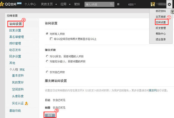The image size is (174, 118).
Task: Click the user avatar picture
Action: click(x=153, y=4)
